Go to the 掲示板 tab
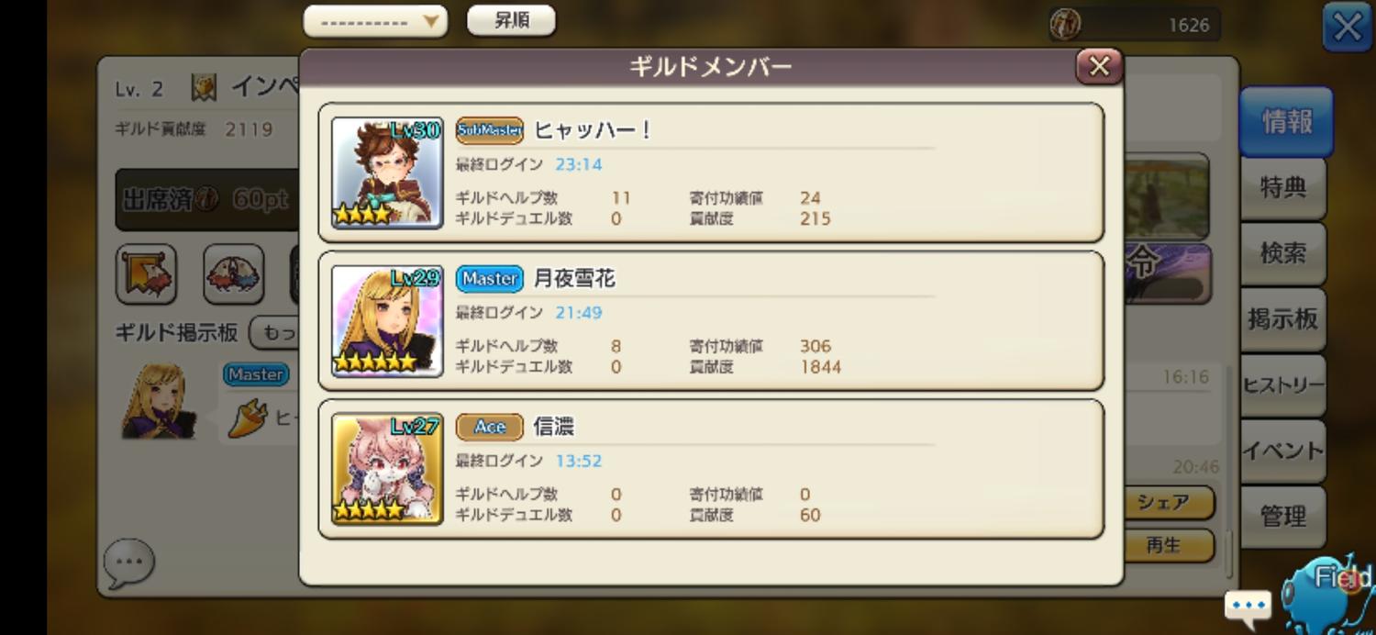The width and height of the screenshot is (1376, 635). click(x=1283, y=319)
